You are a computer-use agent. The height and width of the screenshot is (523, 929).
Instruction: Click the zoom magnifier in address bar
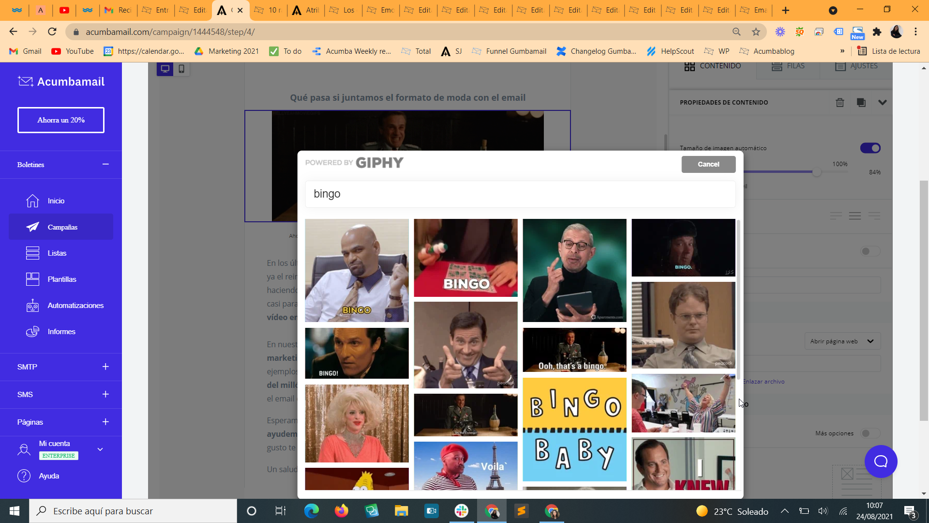[x=736, y=31]
